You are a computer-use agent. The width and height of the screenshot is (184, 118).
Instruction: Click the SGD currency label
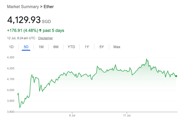point(46,21)
